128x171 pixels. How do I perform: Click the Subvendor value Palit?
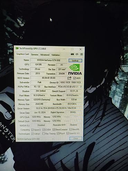click(x=39, y=82)
